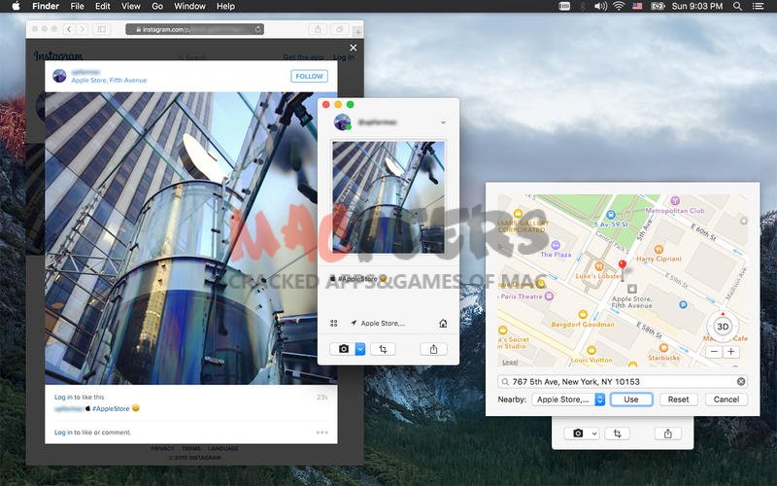
Task: Open the Nearby places dropdown
Action: (x=569, y=399)
